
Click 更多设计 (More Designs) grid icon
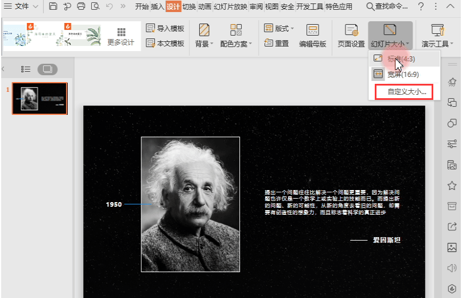point(121,36)
